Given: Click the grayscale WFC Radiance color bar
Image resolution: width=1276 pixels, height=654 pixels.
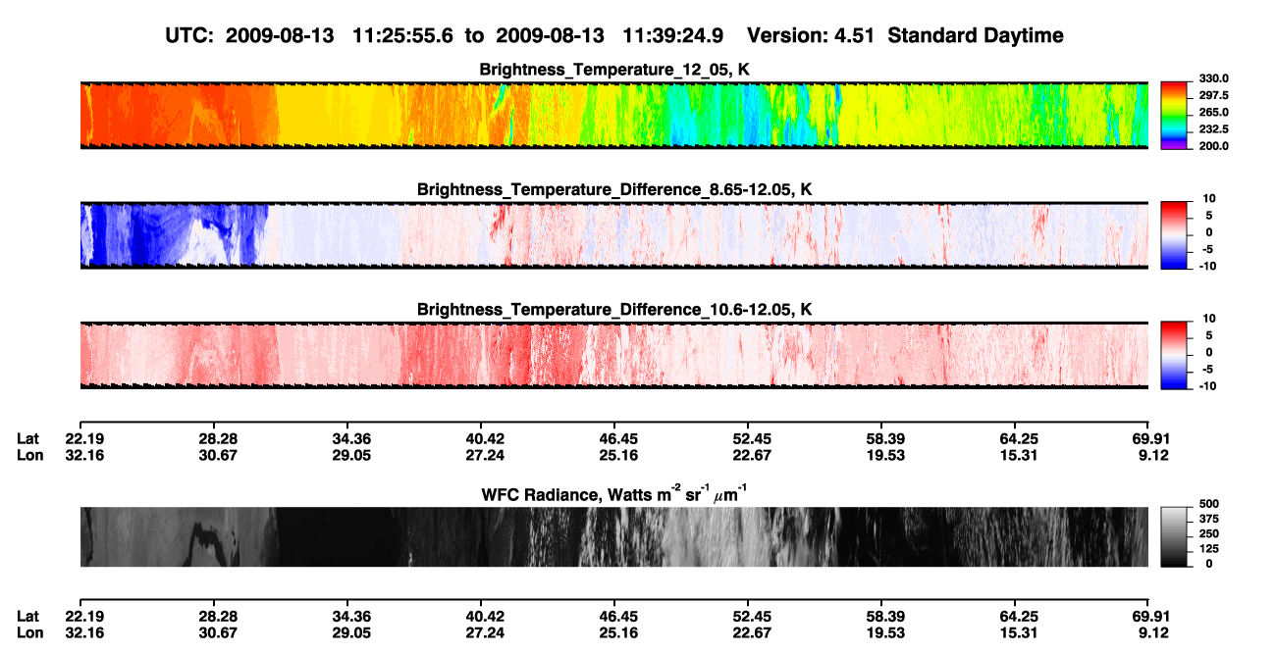Looking at the screenshot, I should pyautogui.click(x=1175, y=536).
